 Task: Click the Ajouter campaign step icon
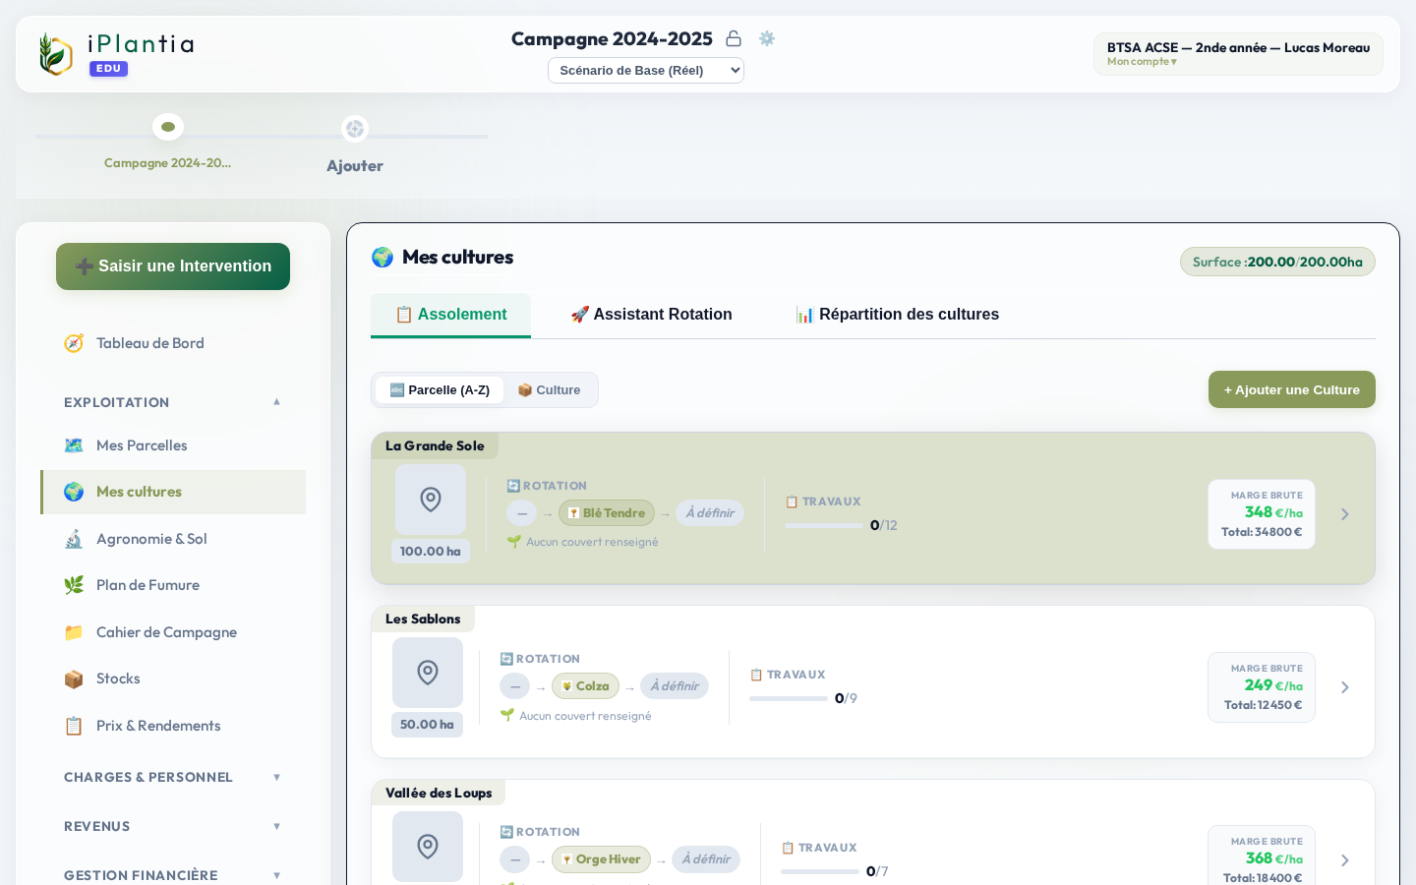point(355,129)
